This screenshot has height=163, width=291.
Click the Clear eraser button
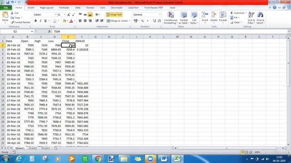click(x=236, y=22)
